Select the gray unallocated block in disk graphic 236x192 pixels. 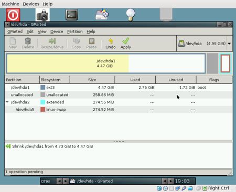[212, 63]
